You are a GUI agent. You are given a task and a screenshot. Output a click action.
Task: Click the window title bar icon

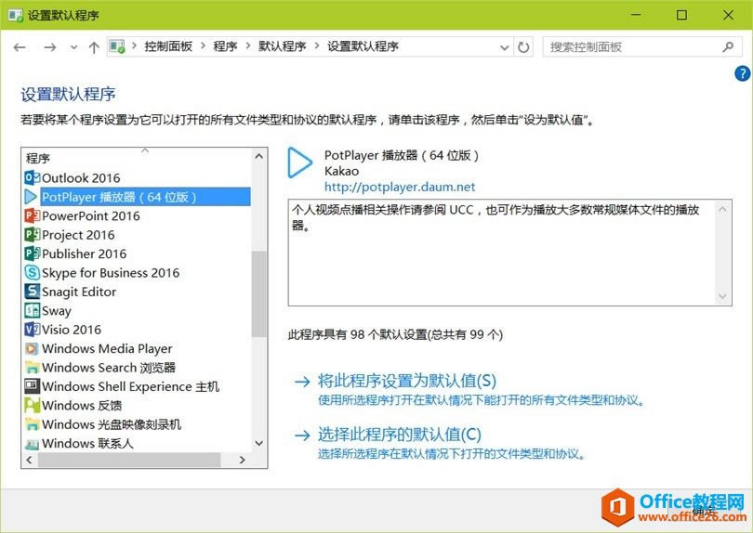(x=16, y=15)
